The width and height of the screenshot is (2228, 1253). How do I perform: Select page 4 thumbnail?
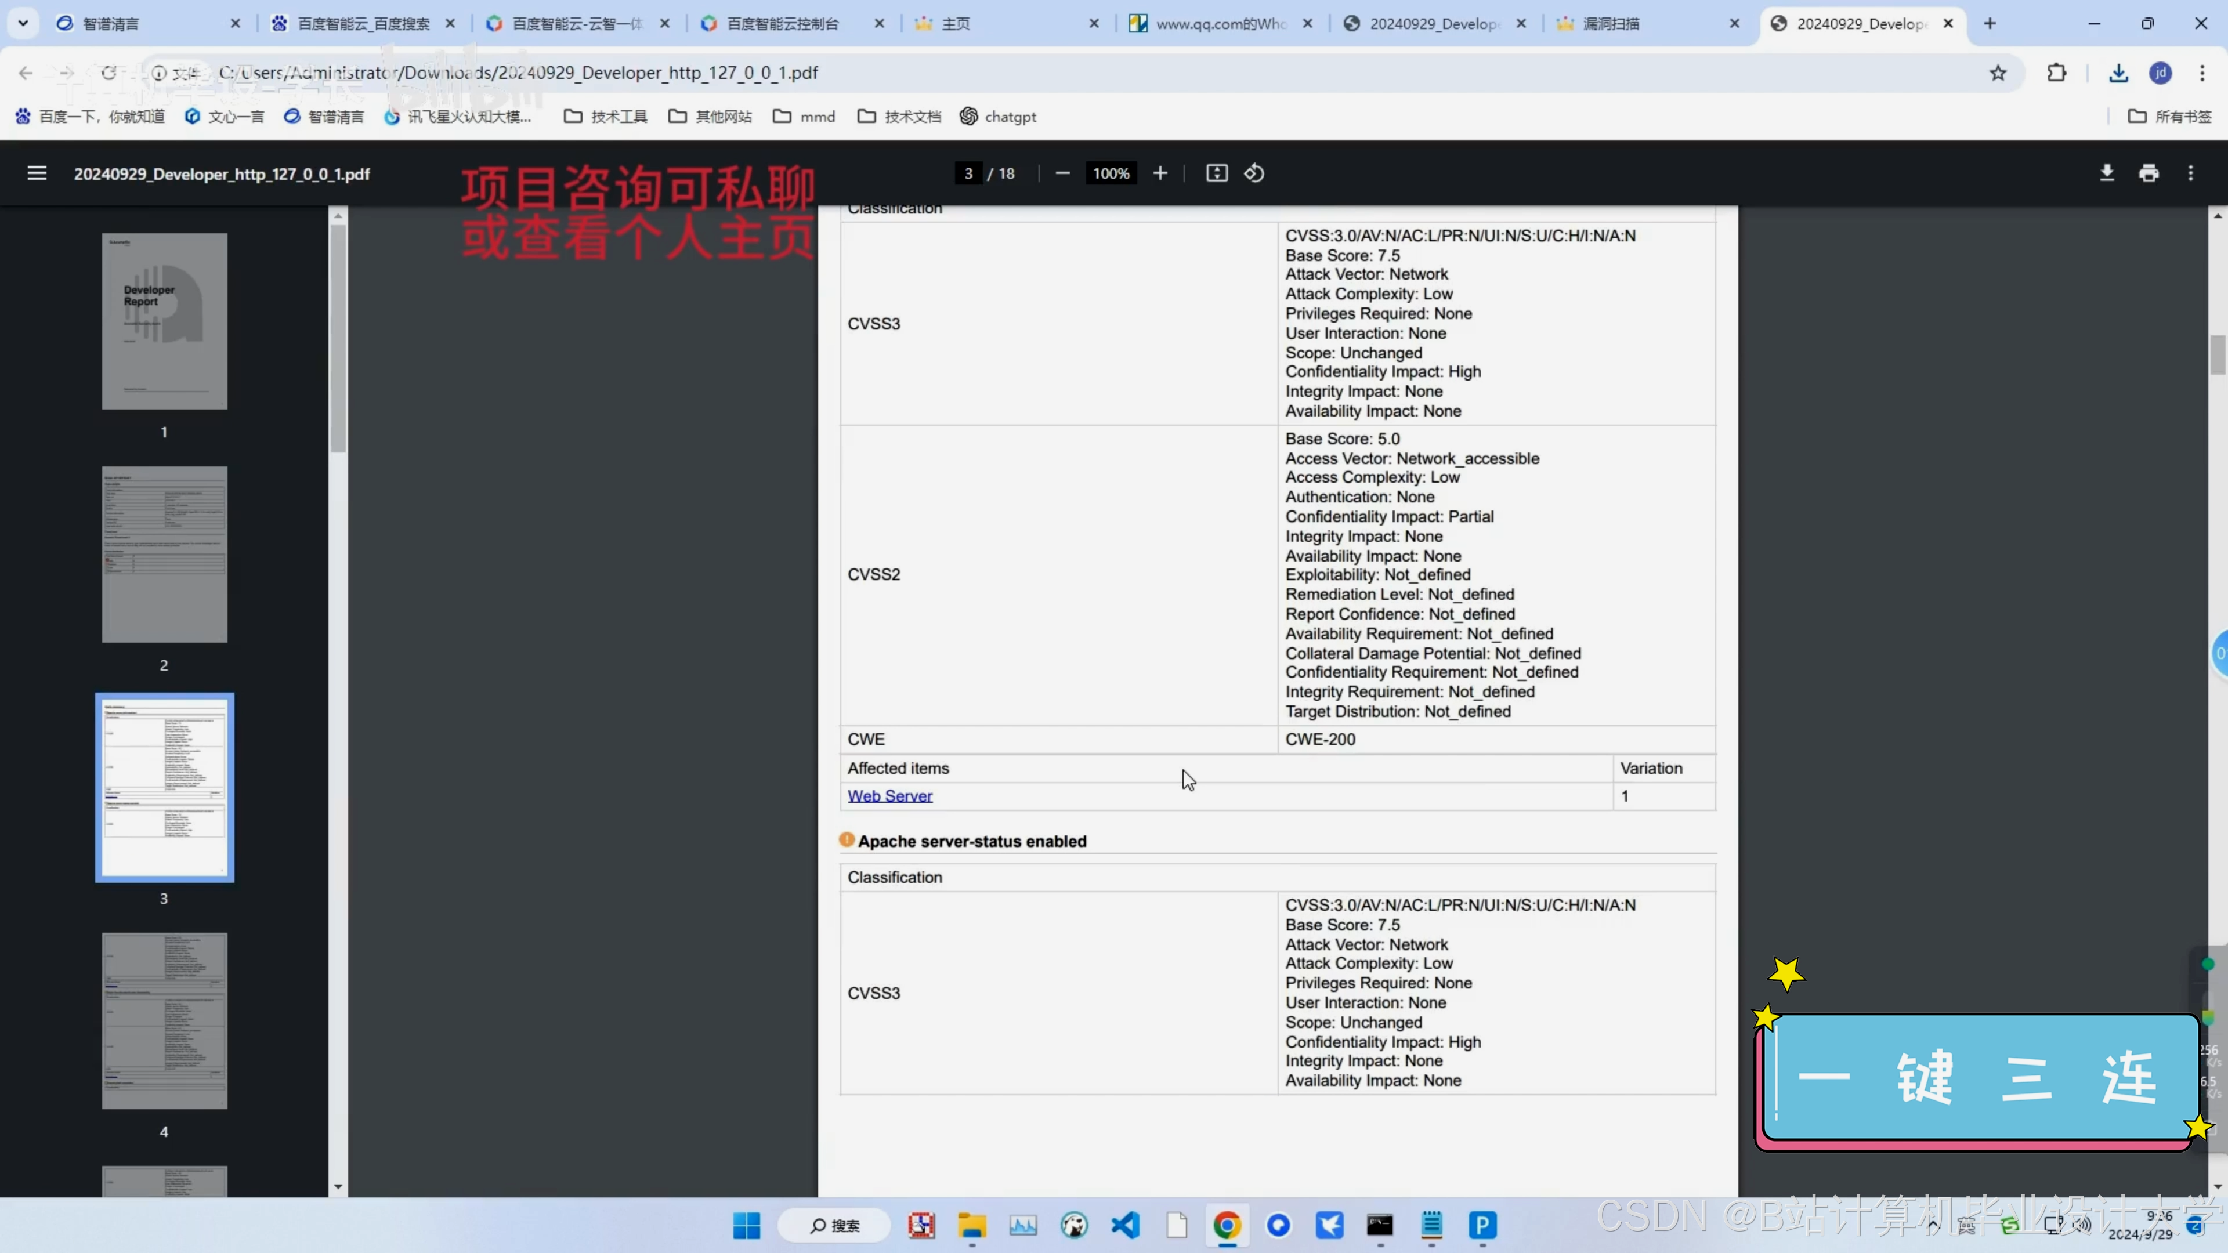click(x=164, y=1020)
